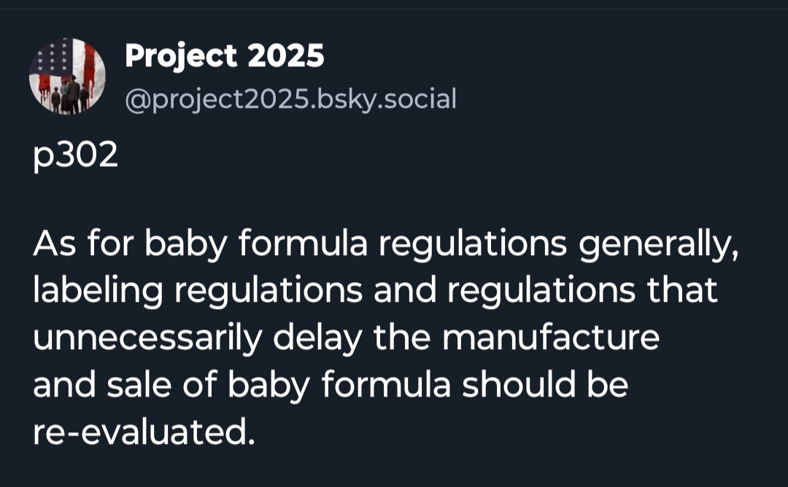
Task: Click "2025" in the bold display name
Action: 285,56
